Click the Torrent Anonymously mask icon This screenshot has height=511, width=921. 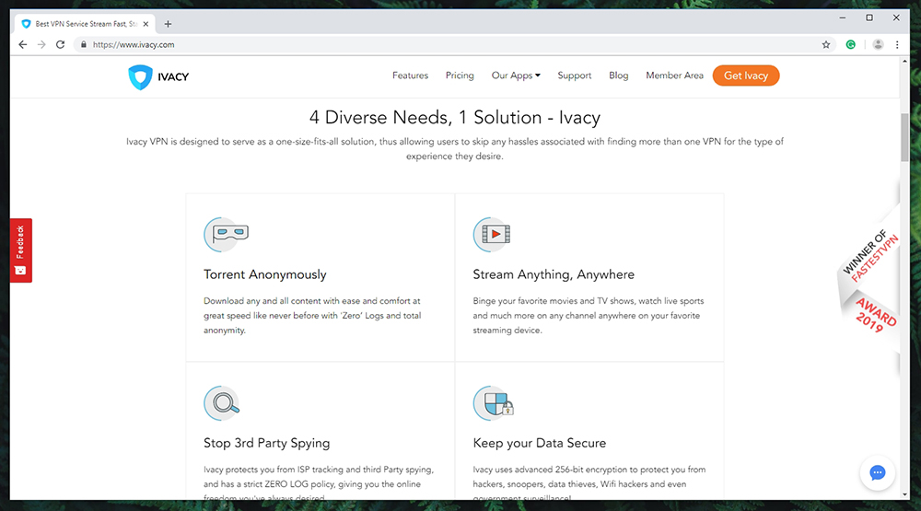coord(227,235)
